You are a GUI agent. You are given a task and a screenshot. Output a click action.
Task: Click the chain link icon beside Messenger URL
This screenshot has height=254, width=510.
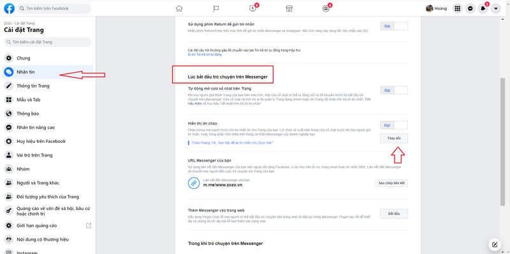(194, 183)
